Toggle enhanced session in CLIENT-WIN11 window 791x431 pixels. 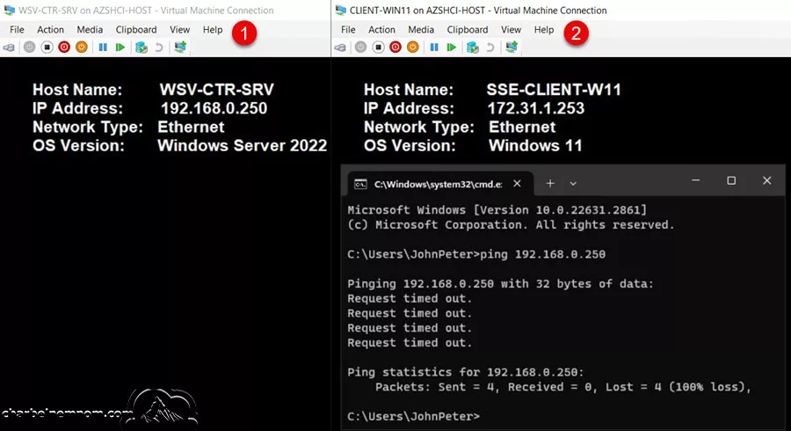512,47
